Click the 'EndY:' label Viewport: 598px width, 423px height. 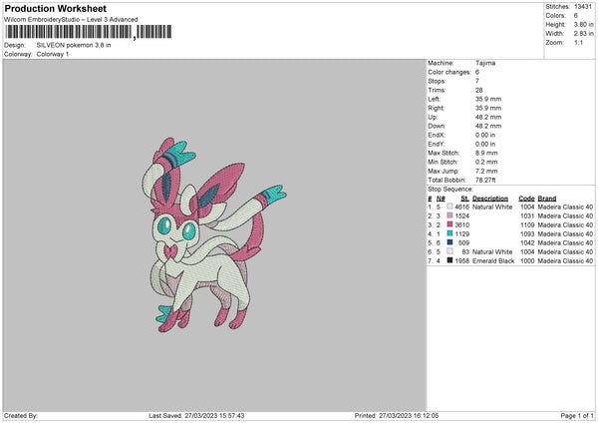click(437, 144)
